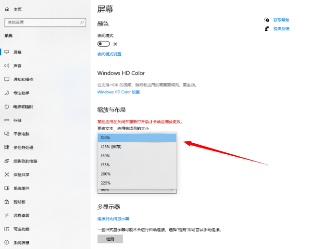Image resolution: width=334 pixels, height=249 pixels.
Task: Toggle the Night light (夜间模式) switch
Action: (x=103, y=44)
